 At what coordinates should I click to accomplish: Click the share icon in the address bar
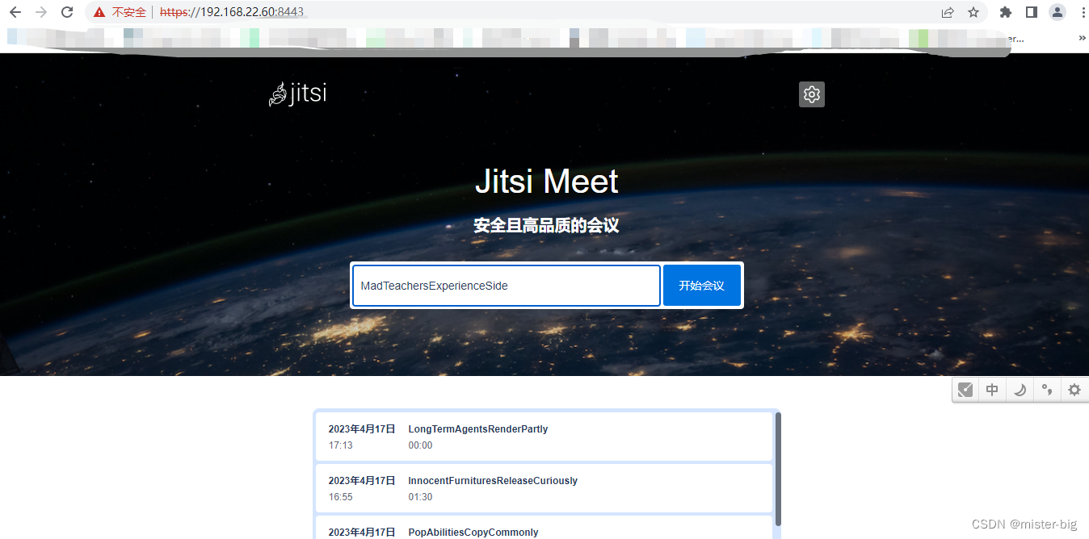point(946,12)
